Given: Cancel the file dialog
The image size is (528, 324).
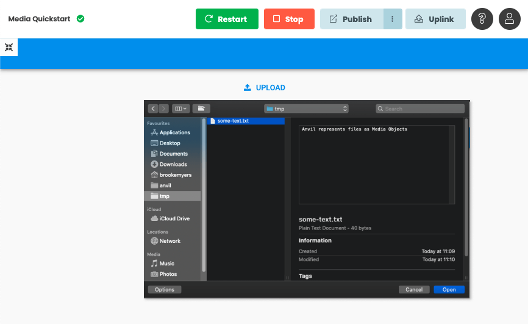Looking at the screenshot, I should tap(414, 290).
